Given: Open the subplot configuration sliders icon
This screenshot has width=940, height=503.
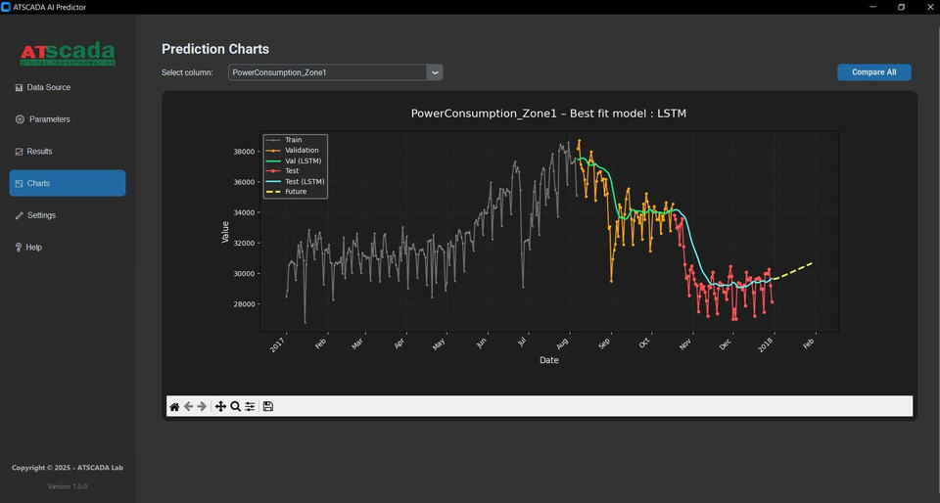Looking at the screenshot, I should tap(250, 406).
